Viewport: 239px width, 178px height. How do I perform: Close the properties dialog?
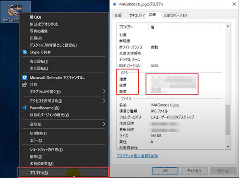point(234,4)
